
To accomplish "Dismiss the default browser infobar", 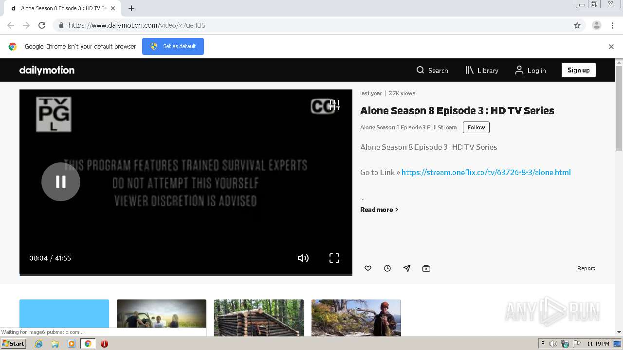I will (x=611, y=47).
